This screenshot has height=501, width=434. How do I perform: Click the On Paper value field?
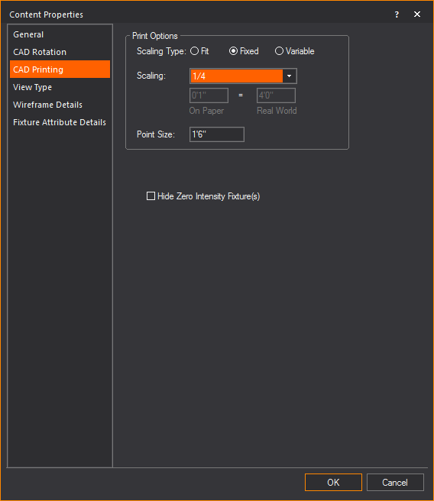[x=209, y=95]
